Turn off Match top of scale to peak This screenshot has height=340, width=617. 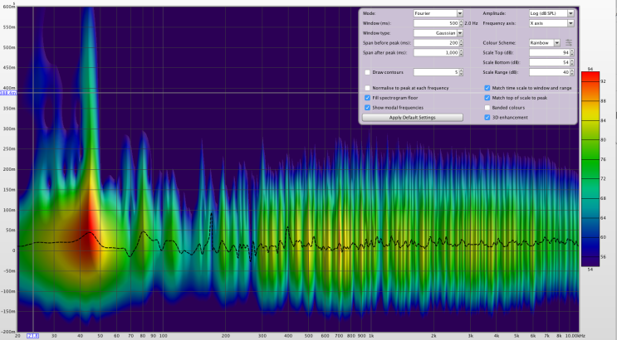(487, 97)
